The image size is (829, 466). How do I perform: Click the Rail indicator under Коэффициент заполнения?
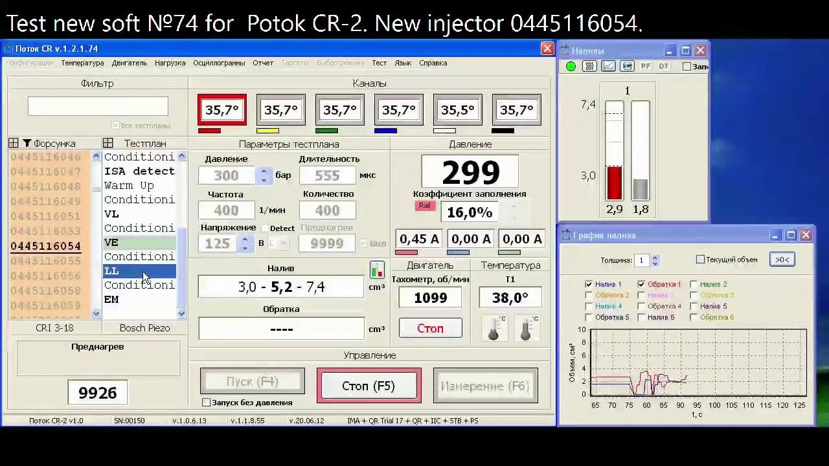point(424,206)
